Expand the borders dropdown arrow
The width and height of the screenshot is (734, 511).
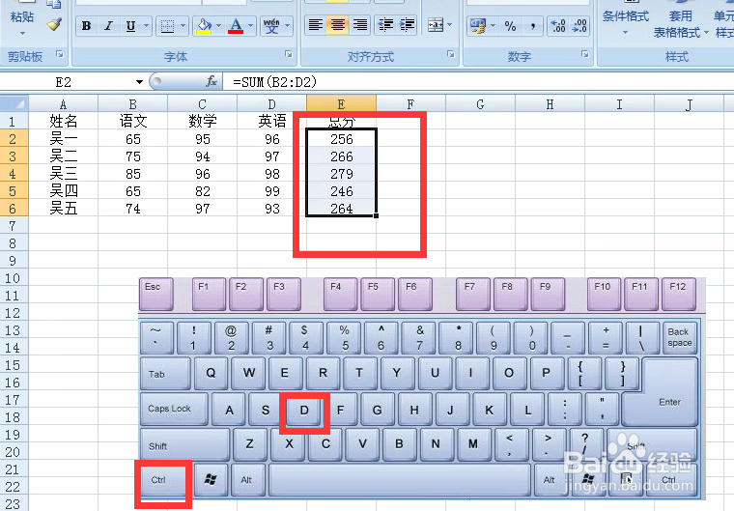(x=183, y=26)
